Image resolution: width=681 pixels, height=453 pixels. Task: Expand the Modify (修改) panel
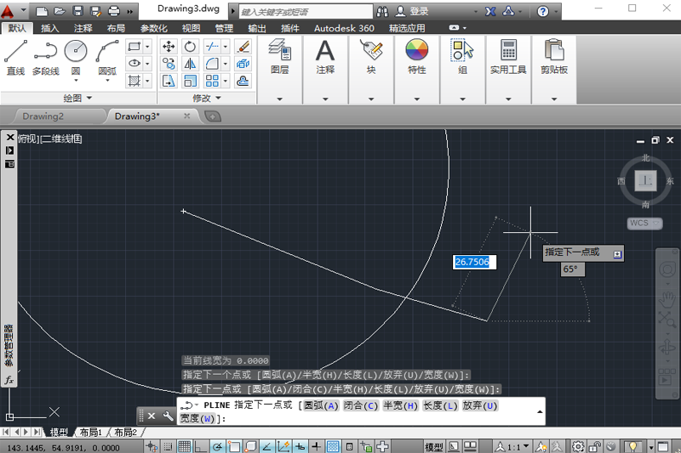(x=207, y=98)
